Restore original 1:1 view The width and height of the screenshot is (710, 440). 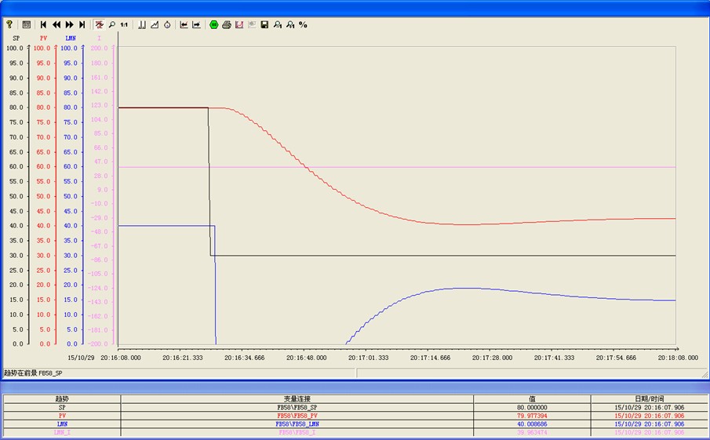pyautogui.click(x=124, y=24)
